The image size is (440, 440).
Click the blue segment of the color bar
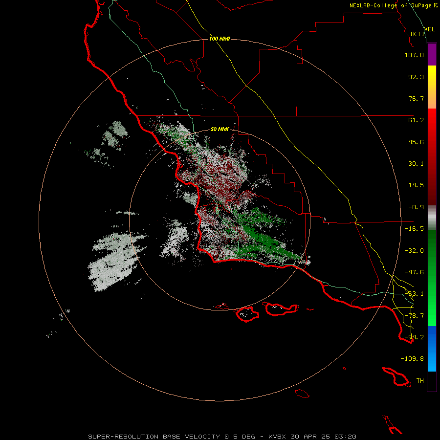tap(432, 349)
